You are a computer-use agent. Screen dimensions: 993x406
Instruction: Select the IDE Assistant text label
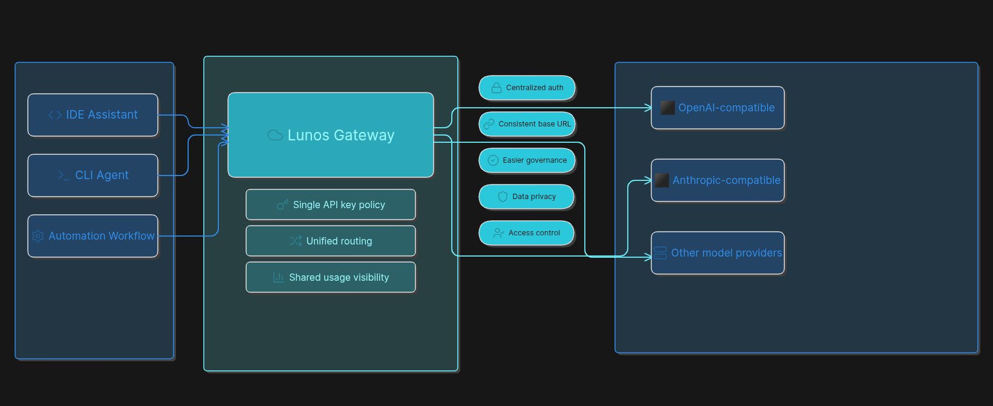[102, 115]
